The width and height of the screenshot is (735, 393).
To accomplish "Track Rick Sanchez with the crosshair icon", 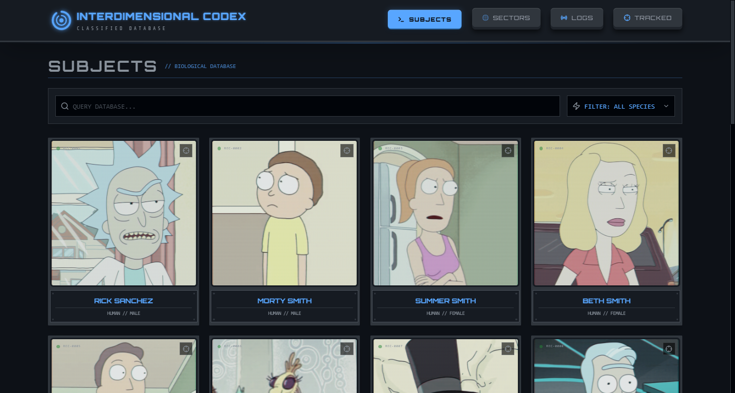I will tap(186, 150).
